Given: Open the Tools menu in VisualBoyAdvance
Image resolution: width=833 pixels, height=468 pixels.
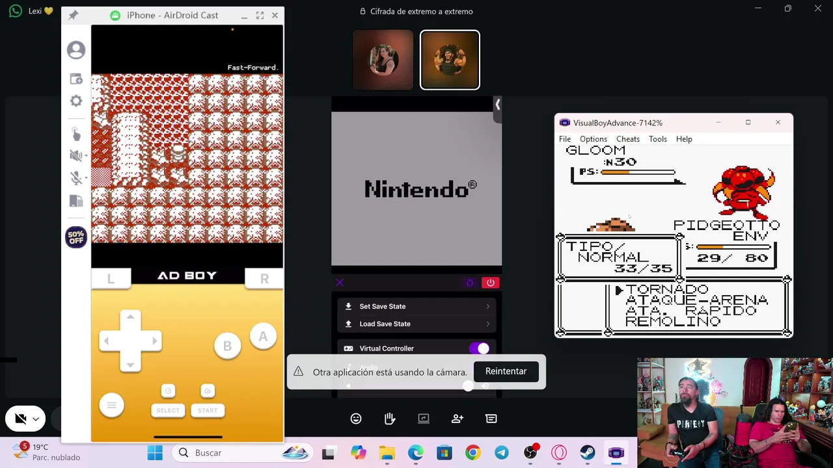Looking at the screenshot, I should [658, 139].
